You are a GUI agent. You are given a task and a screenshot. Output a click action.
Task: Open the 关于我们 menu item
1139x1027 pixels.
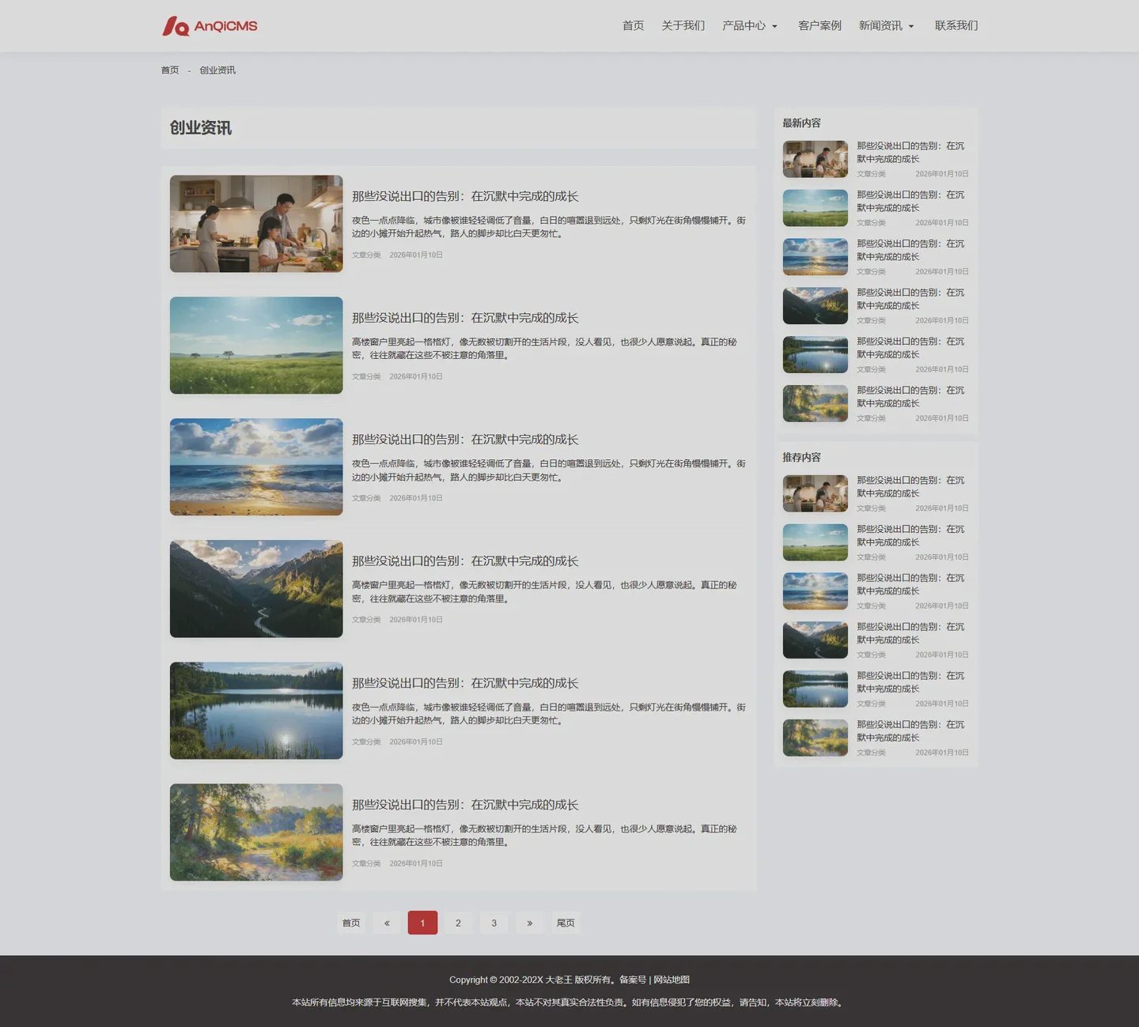pyautogui.click(x=683, y=26)
